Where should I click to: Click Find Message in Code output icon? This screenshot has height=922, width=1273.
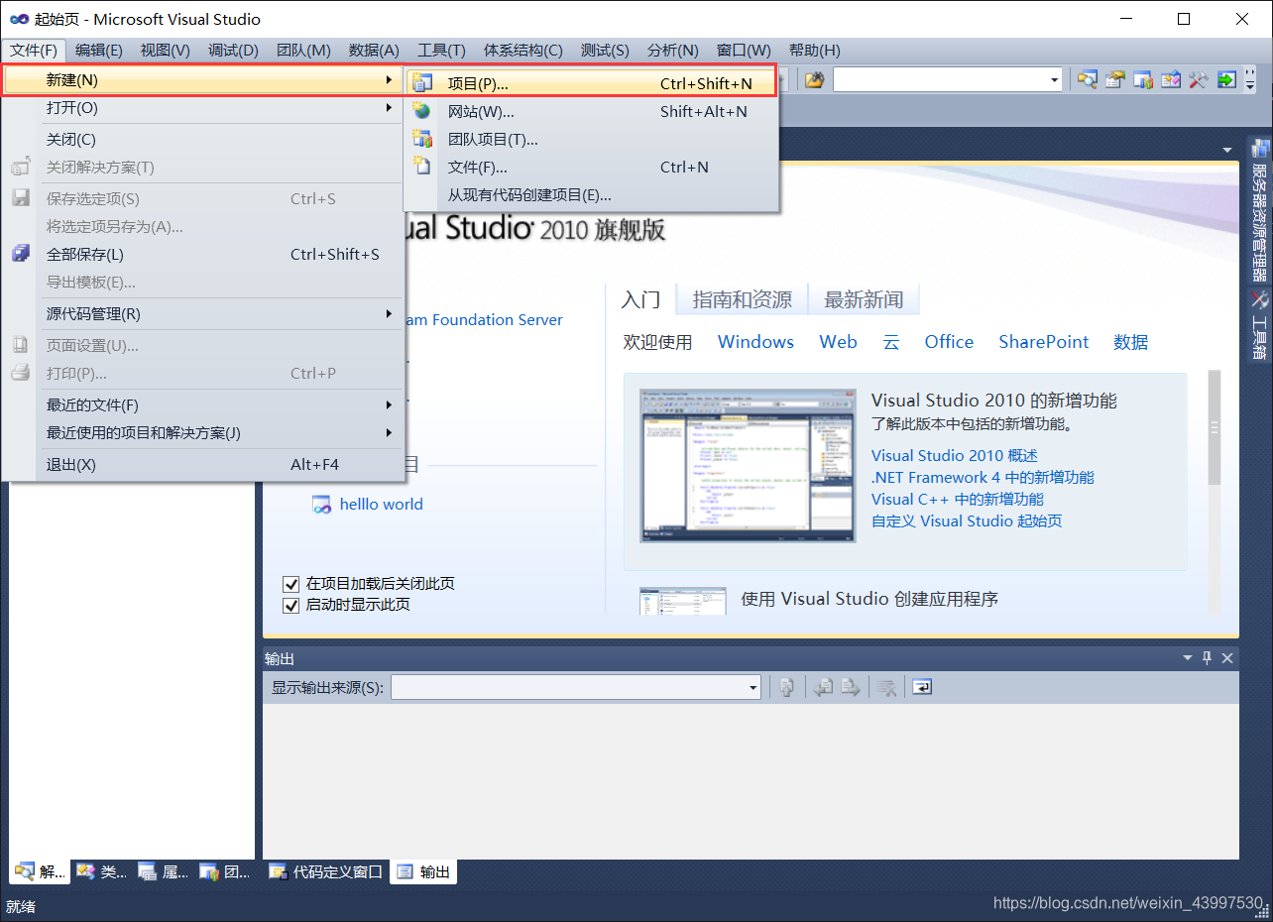786,687
